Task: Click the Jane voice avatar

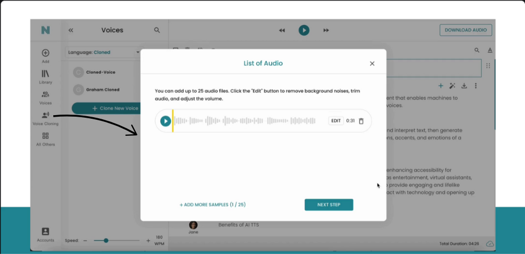Action: pos(193,225)
